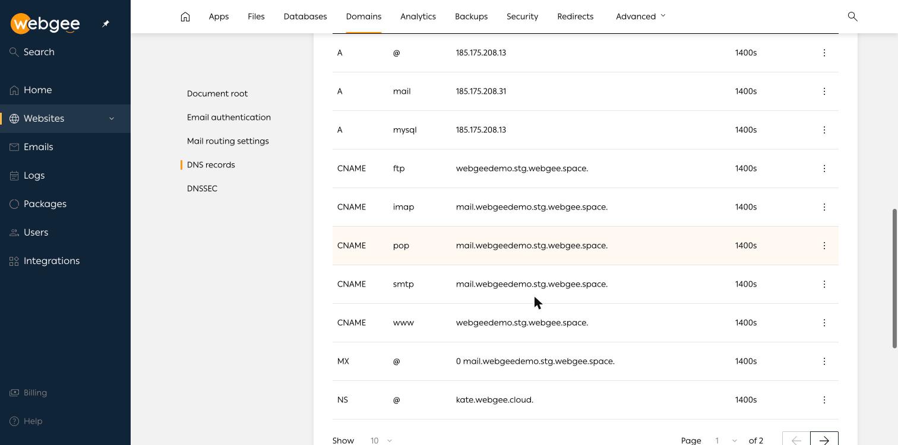
Task: Switch to the Apps tab
Action: point(219,17)
